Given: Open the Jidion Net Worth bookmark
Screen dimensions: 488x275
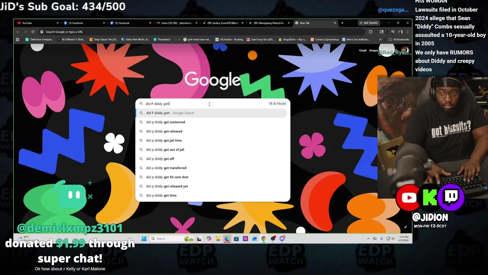Looking at the screenshot, I should pos(135,39).
